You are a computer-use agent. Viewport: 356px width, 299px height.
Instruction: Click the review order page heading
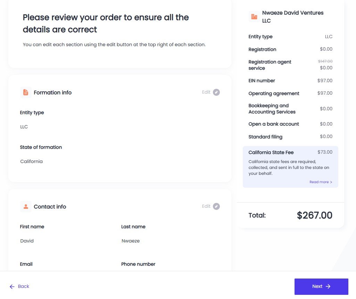coord(106,23)
